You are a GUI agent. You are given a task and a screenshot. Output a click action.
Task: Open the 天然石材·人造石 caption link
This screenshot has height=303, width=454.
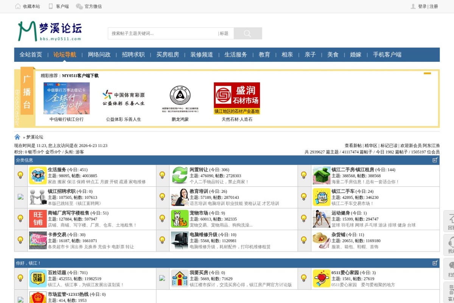pyautogui.click(x=237, y=119)
